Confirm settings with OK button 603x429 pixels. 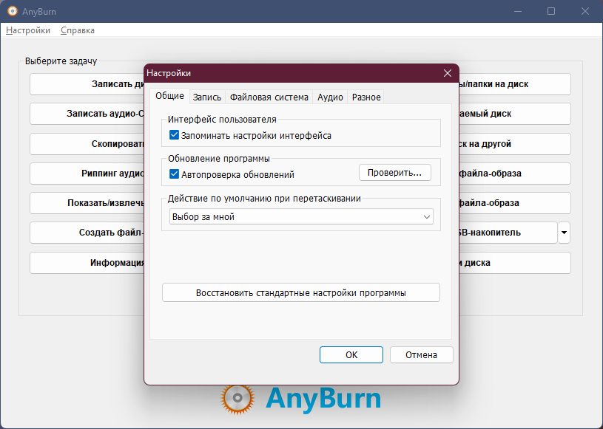(x=351, y=355)
